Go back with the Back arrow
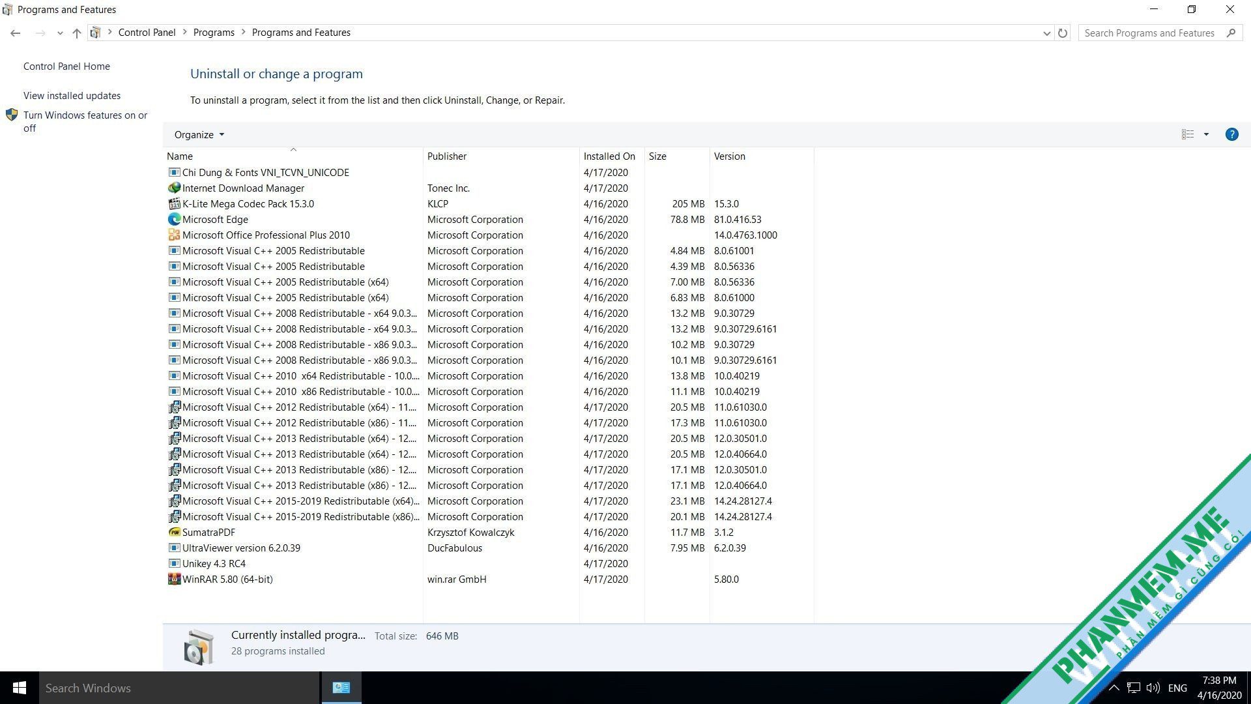1251x704 pixels. coord(16,33)
